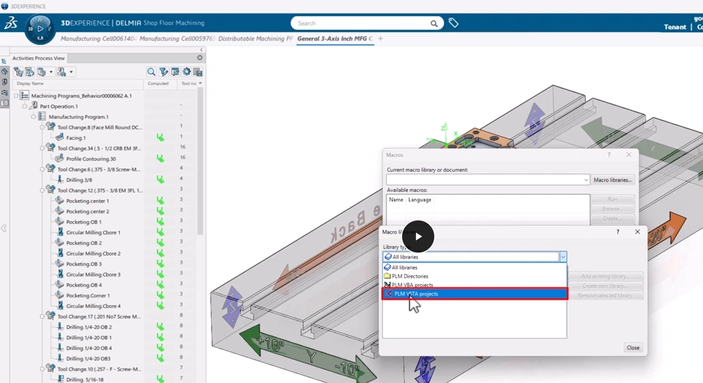Click the save-layout icon at Activities toolbar end
Viewport: 703px width, 383px height.
tap(198, 72)
